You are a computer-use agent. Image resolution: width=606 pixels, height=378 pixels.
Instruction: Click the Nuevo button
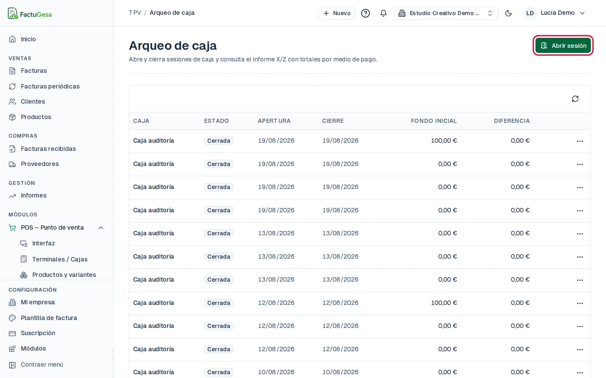336,13
